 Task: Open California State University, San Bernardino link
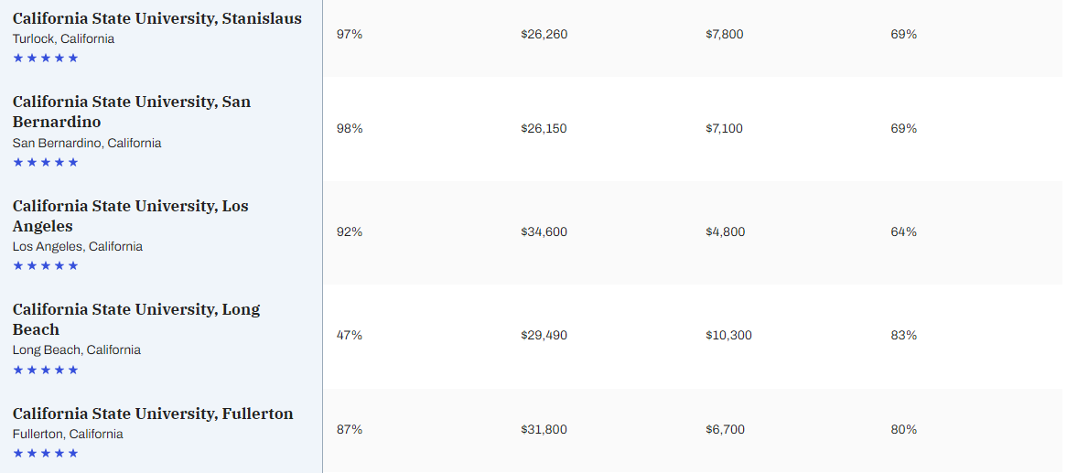point(131,112)
